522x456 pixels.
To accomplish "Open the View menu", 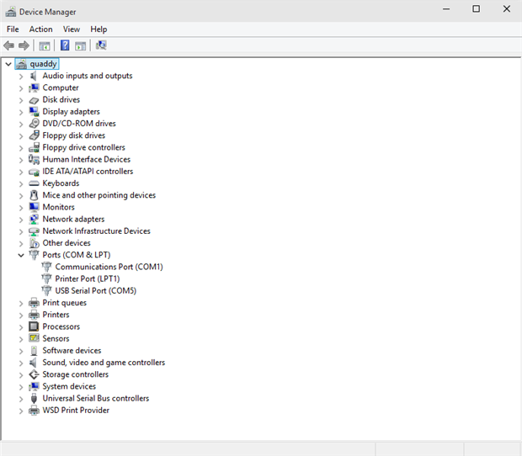I will [72, 29].
